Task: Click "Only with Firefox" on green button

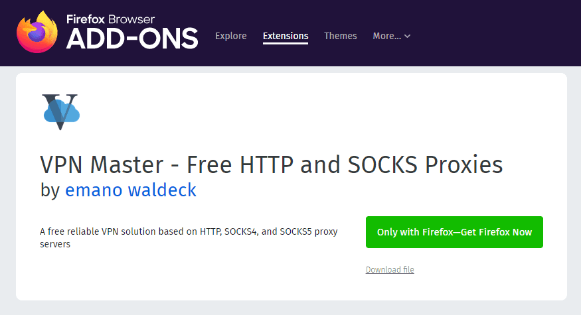Action: [415, 232]
